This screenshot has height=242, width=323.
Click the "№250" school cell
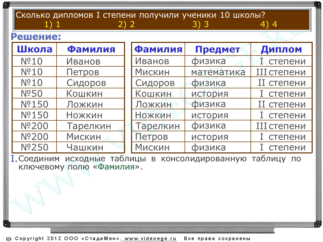pos(34,147)
